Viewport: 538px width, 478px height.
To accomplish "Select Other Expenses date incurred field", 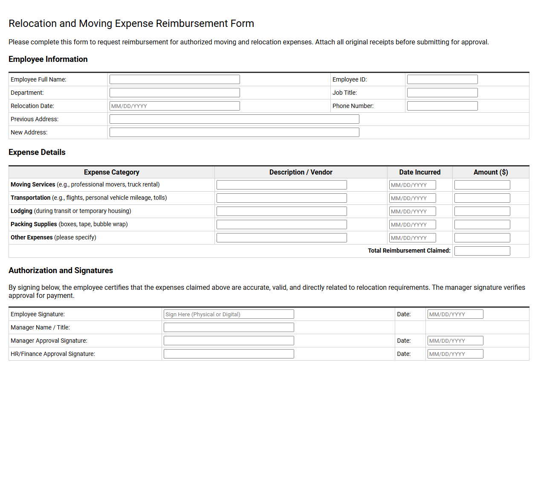I will tap(413, 238).
